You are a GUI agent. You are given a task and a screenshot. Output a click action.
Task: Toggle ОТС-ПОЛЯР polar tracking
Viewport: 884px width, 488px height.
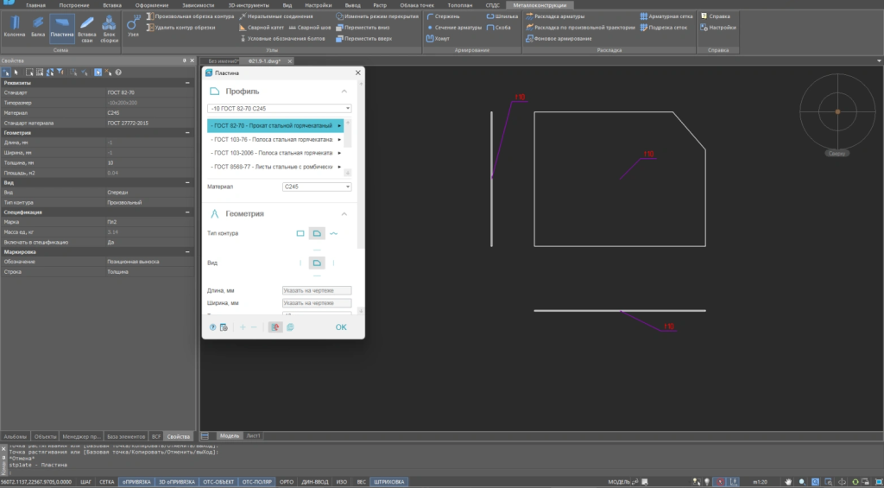256,481
